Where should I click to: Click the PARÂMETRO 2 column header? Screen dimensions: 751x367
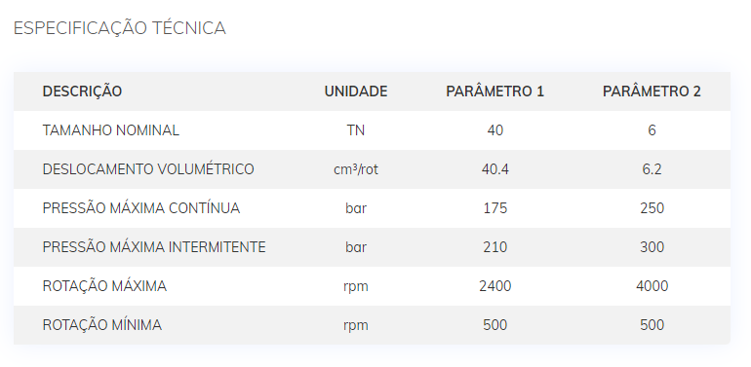(652, 92)
